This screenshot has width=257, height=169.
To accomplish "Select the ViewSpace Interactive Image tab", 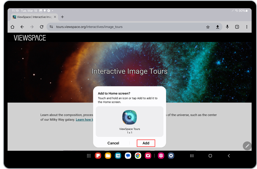I will [x=34, y=17].
